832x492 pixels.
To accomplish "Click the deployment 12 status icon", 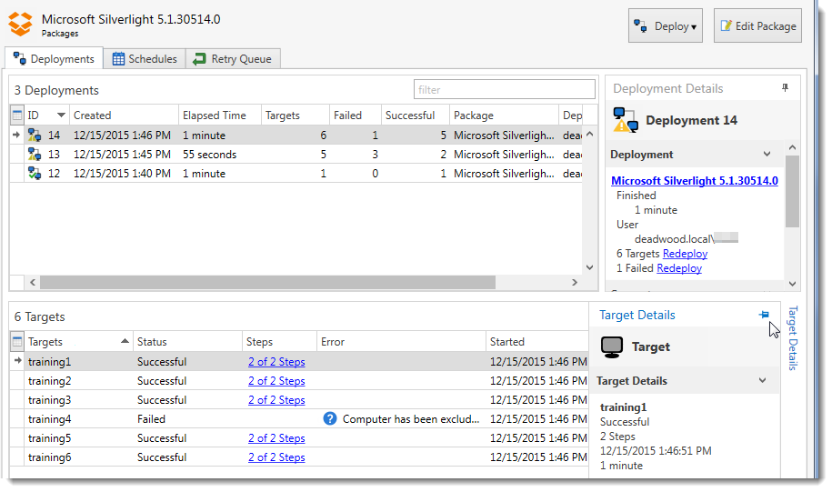I will (x=35, y=174).
